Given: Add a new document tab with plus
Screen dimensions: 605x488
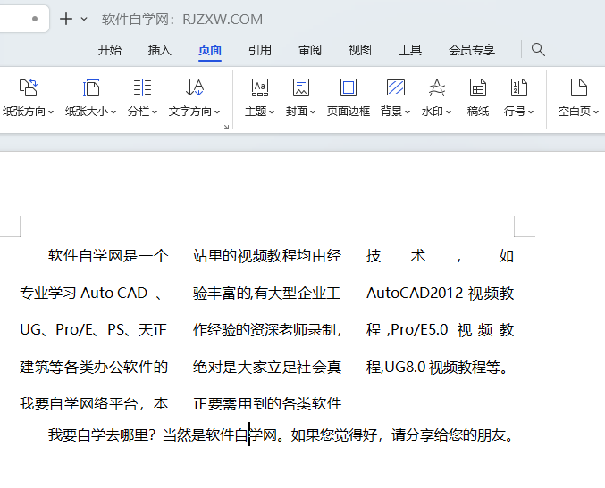Looking at the screenshot, I should click(66, 19).
